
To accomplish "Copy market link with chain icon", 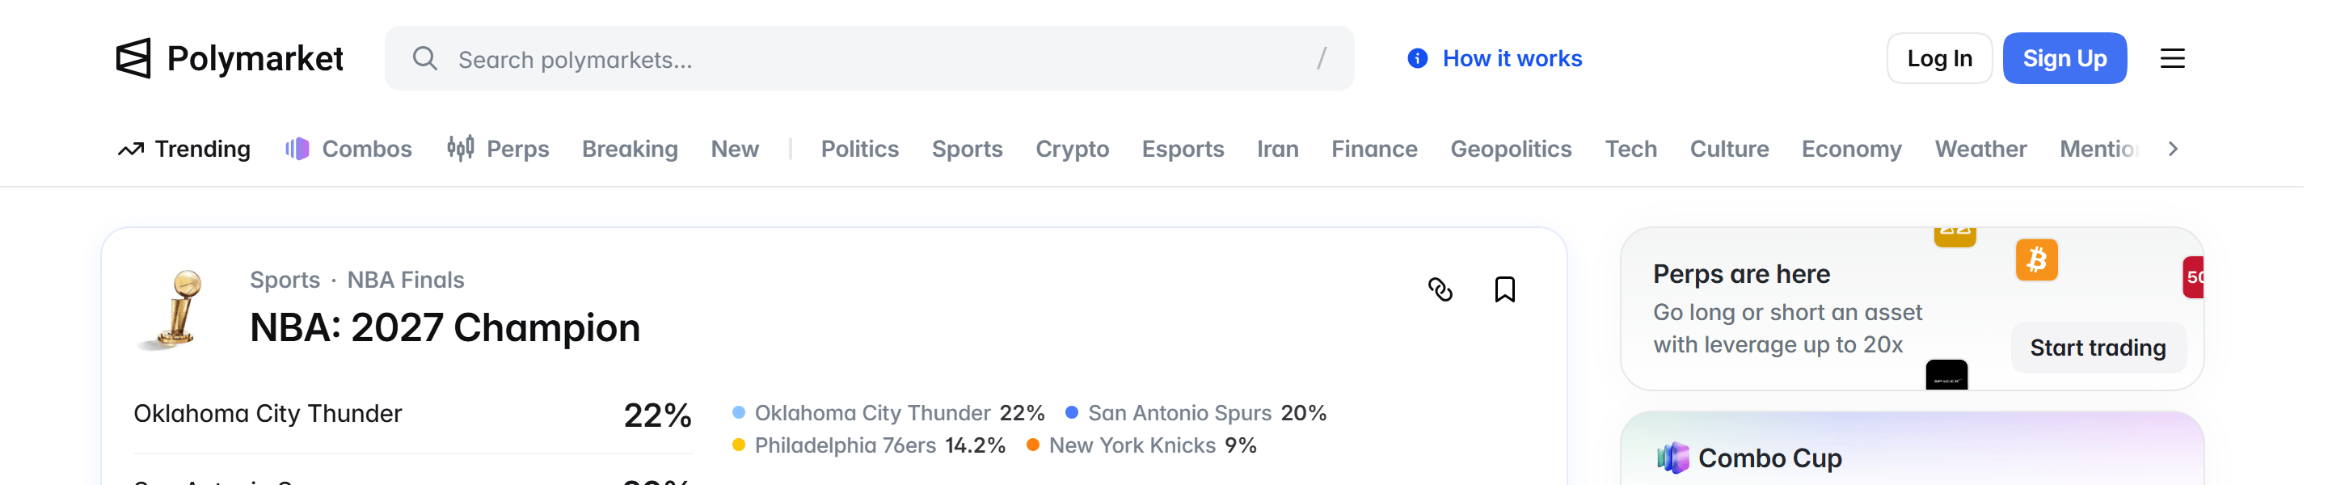I will tap(1440, 289).
